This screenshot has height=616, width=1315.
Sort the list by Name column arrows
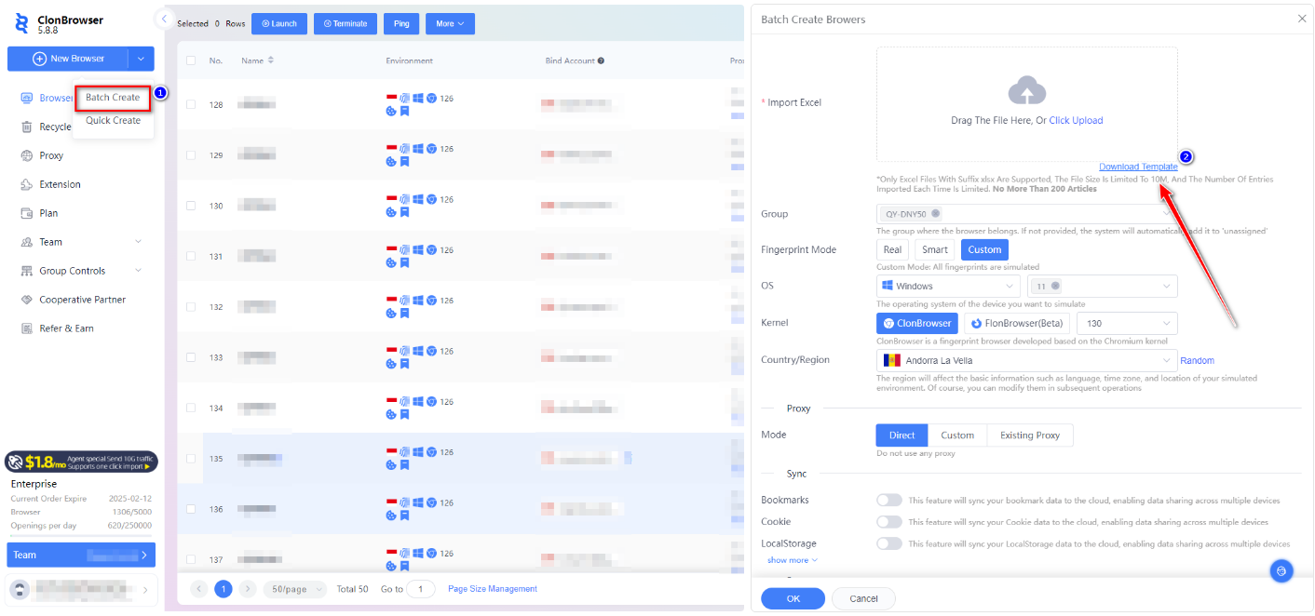[271, 60]
